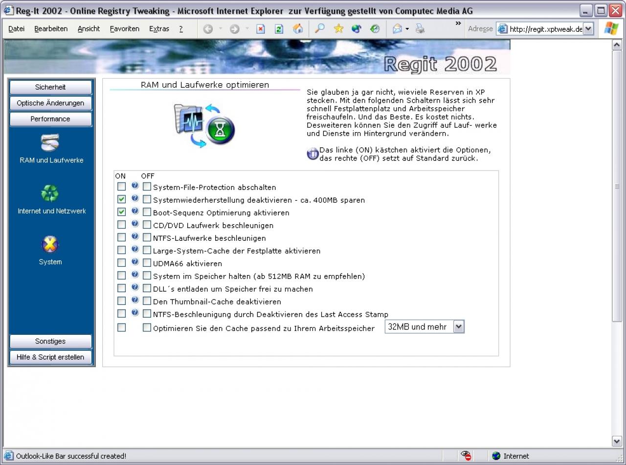Click the Search magnifier toolbar icon
The height and width of the screenshot is (465, 626).
(x=319, y=29)
